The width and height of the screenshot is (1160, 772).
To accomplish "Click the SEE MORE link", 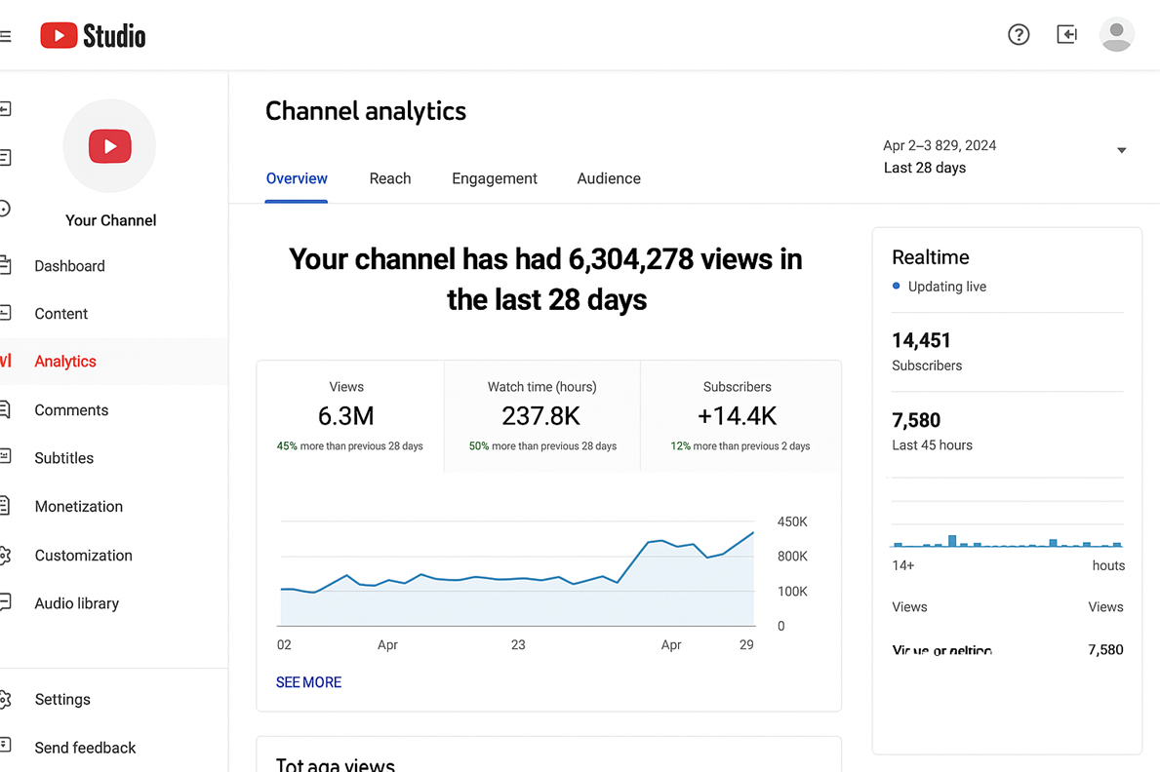I will pyautogui.click(x=308, y=682).
